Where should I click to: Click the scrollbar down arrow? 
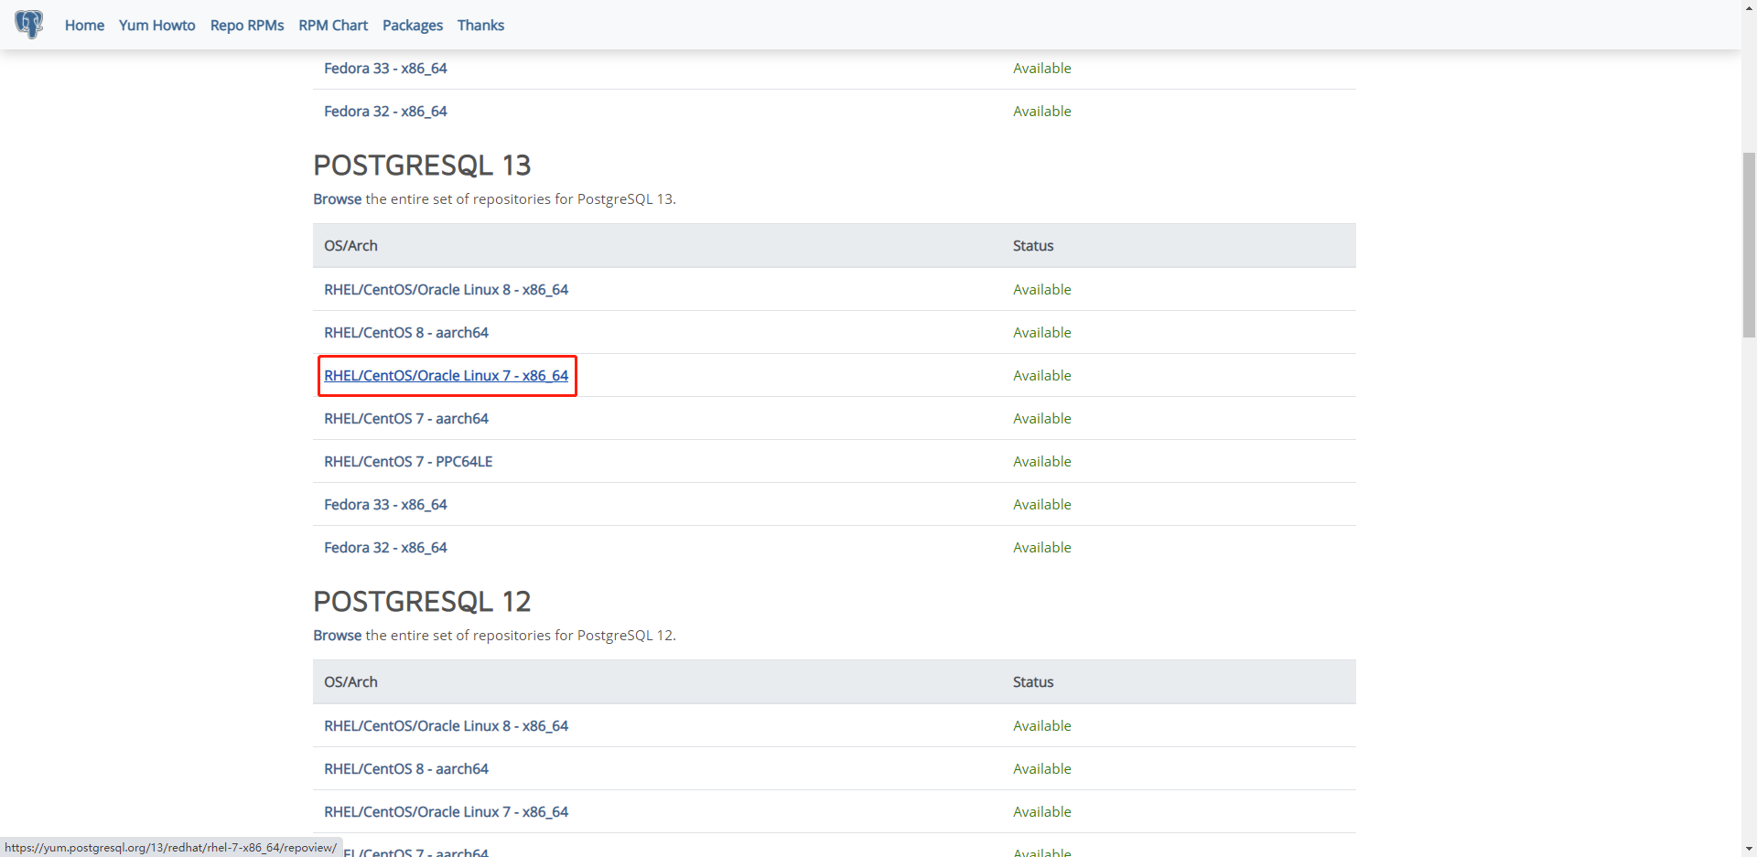tap(1748, 850)
